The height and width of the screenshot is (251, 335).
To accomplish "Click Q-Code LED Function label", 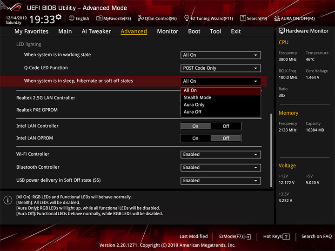I will 46,68.
